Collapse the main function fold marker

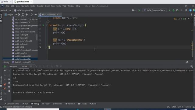[47, 25]
